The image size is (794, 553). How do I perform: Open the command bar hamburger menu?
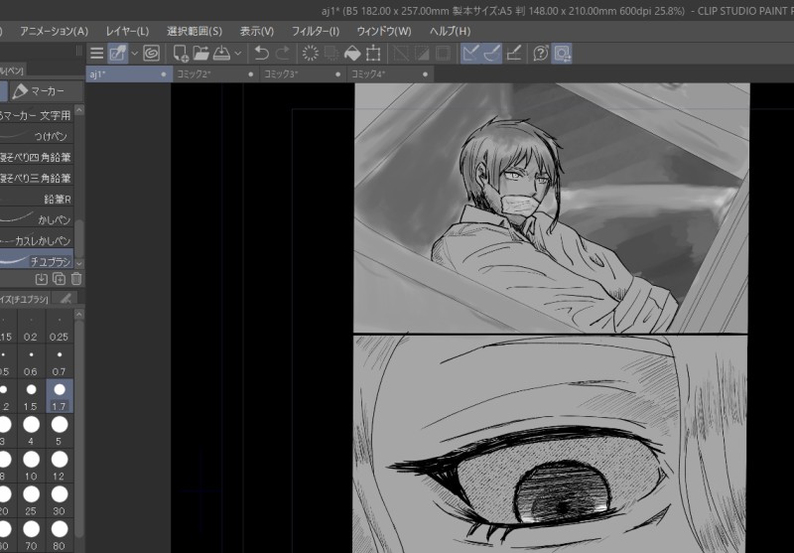pyautogui.click(x=96, y=54)
